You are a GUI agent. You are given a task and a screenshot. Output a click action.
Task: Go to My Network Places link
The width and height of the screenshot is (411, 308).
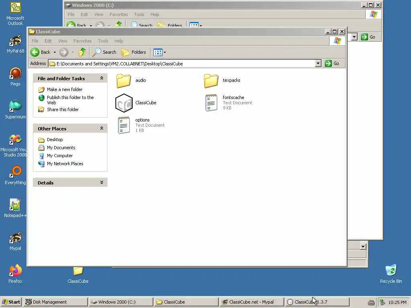pos(65,164)
